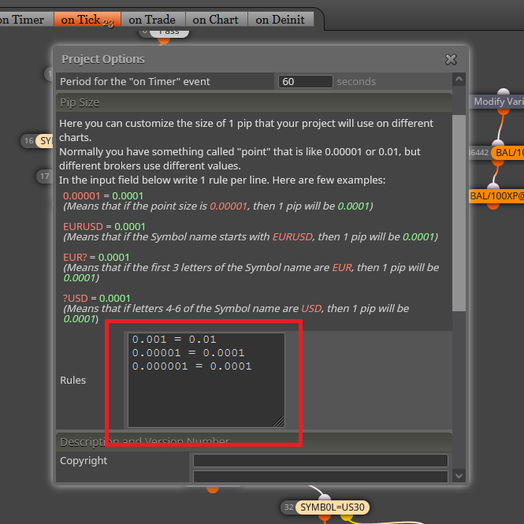Click the Rules label
Screen dimensions: 524x524
(72, 381)
